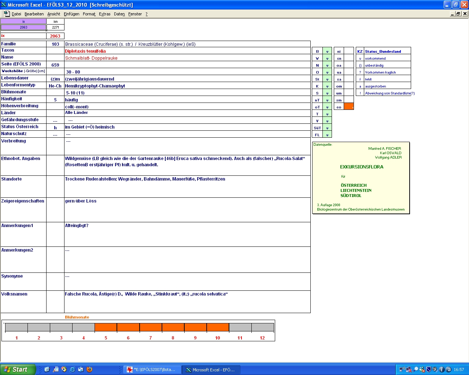The image size is (469, 375).
Task: Click the orange bar above month 10
Action: (218, 327)
